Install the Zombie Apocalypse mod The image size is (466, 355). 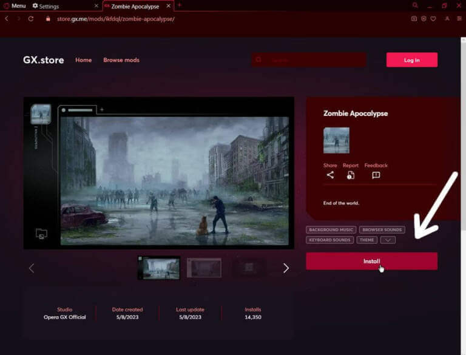click(x=371, y=261)
